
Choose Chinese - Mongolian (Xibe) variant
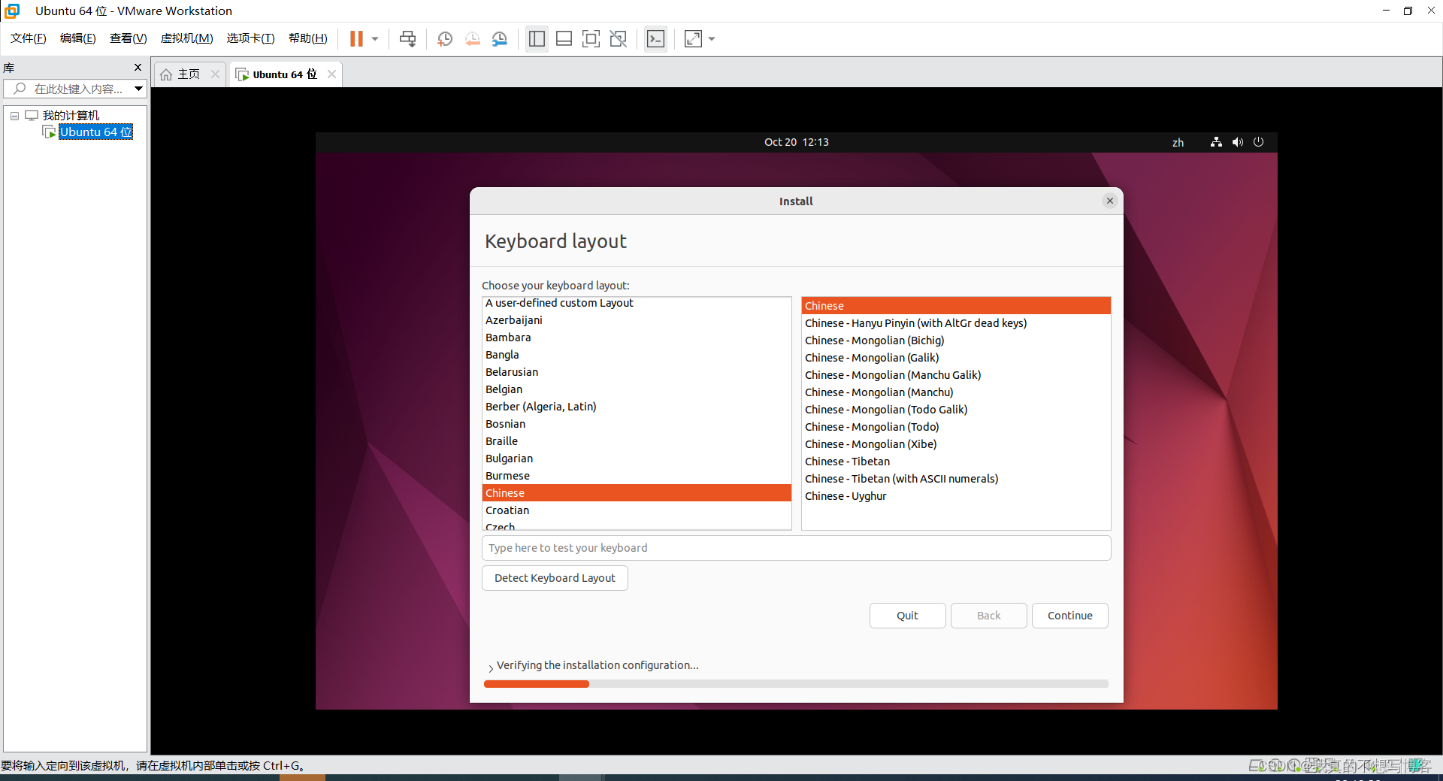[x=956, y=444]
